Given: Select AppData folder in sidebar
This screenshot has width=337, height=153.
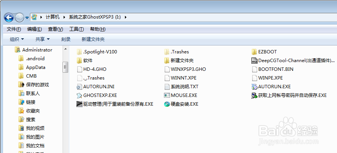Looking at the screenshot, I should pyautogui.click(x=32, y=67).
